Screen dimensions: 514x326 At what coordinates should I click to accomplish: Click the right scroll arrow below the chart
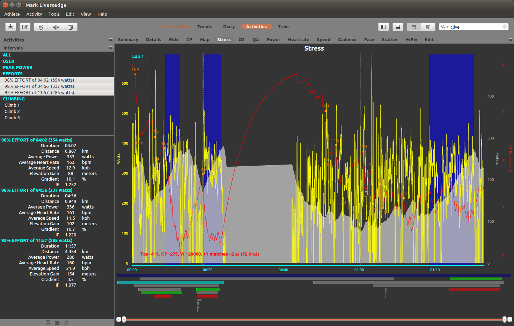(x=510, y=319)
